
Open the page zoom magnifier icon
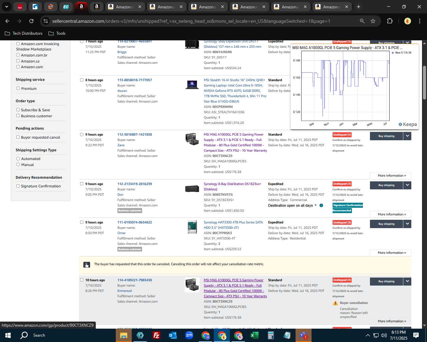click(362, 21)
